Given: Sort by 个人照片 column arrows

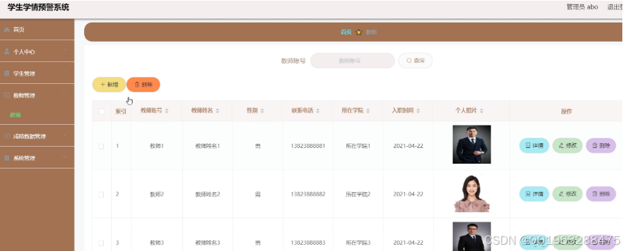Looking at the screenshot, I should (481, 111).
